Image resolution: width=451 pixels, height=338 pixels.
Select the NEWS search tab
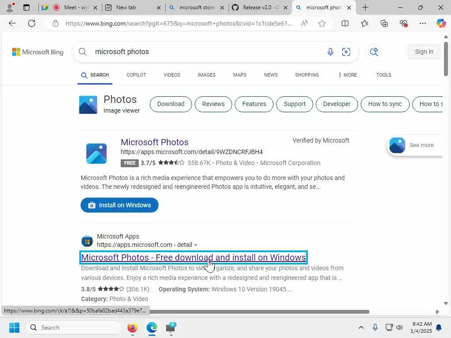[271, 75]
